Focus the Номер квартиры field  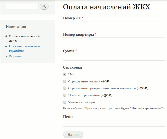click(x=114, y=41)
